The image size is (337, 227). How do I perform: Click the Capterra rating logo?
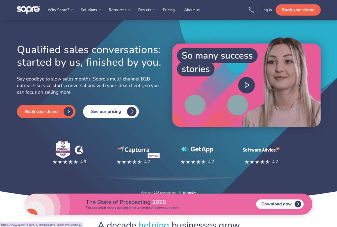pos(133,150)
